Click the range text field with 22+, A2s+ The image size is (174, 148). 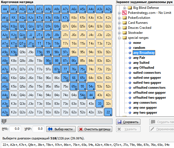pos(88,145)
